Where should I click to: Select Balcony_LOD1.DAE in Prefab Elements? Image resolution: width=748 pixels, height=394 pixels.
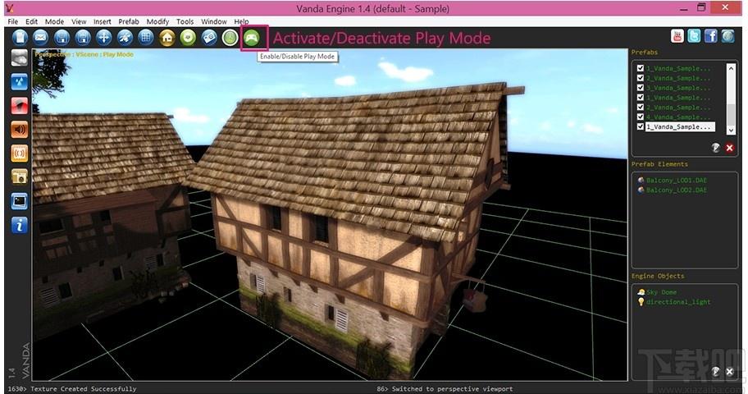(673, 180)
